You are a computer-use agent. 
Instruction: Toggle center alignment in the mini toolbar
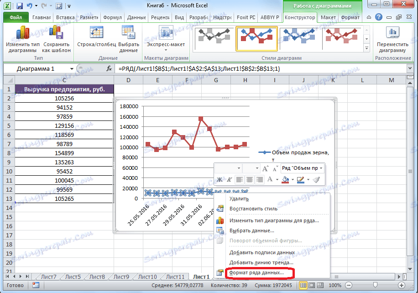point(249,179)
